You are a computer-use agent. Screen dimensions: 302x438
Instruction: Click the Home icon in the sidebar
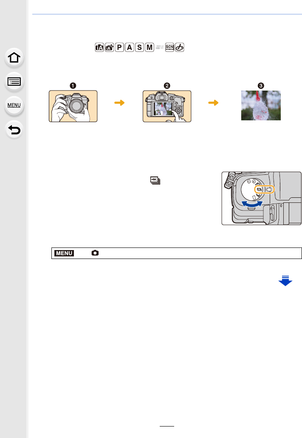[x=14, y=58]
